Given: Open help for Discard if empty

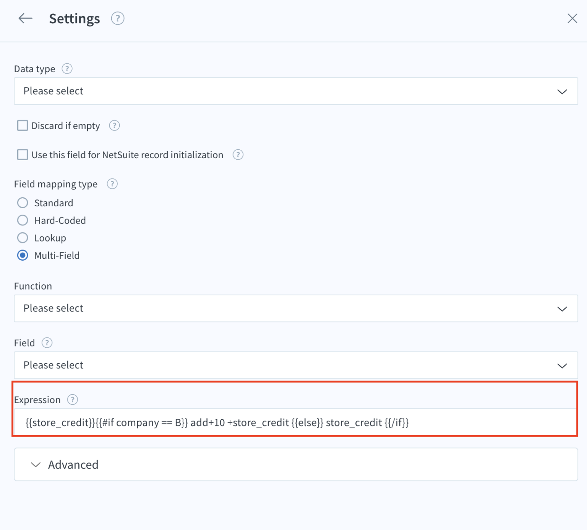Looking at the screenshot, I should pyautogui.click(x=114, y=125).
